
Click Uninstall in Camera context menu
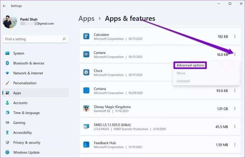[x=183, y=81]
